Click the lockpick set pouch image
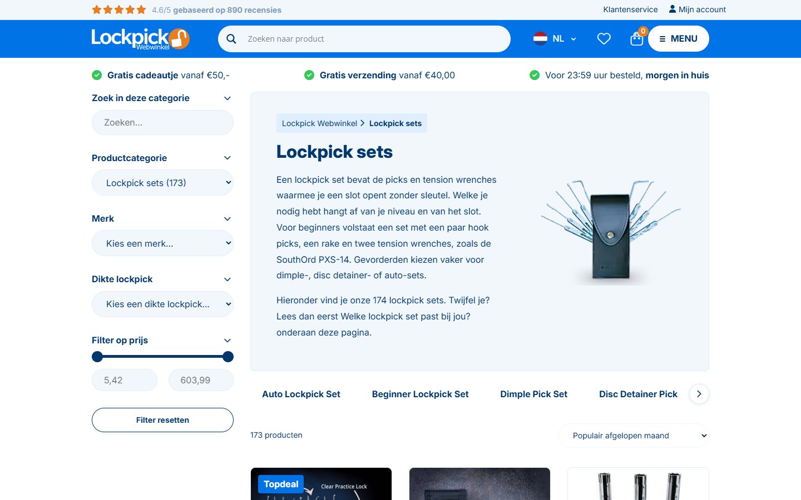This screenshot has width=801, height=500. (610, 231)
